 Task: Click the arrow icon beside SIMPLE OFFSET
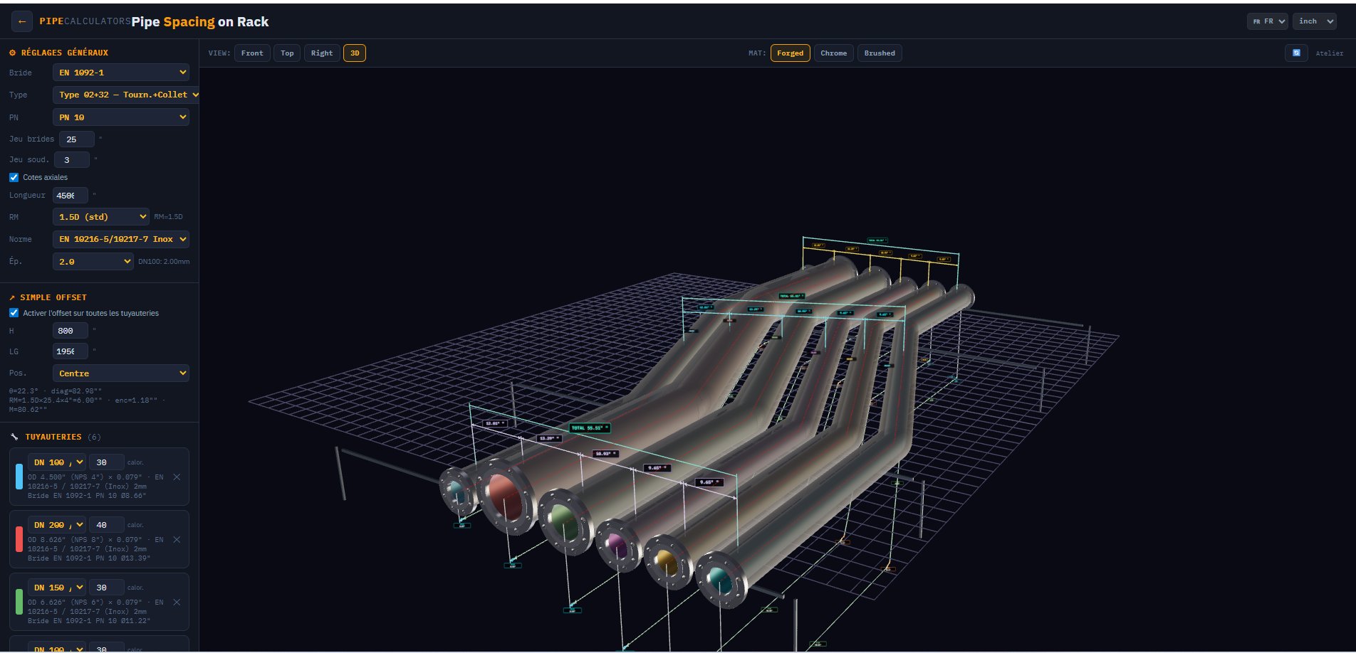click(x=11, y=297)
